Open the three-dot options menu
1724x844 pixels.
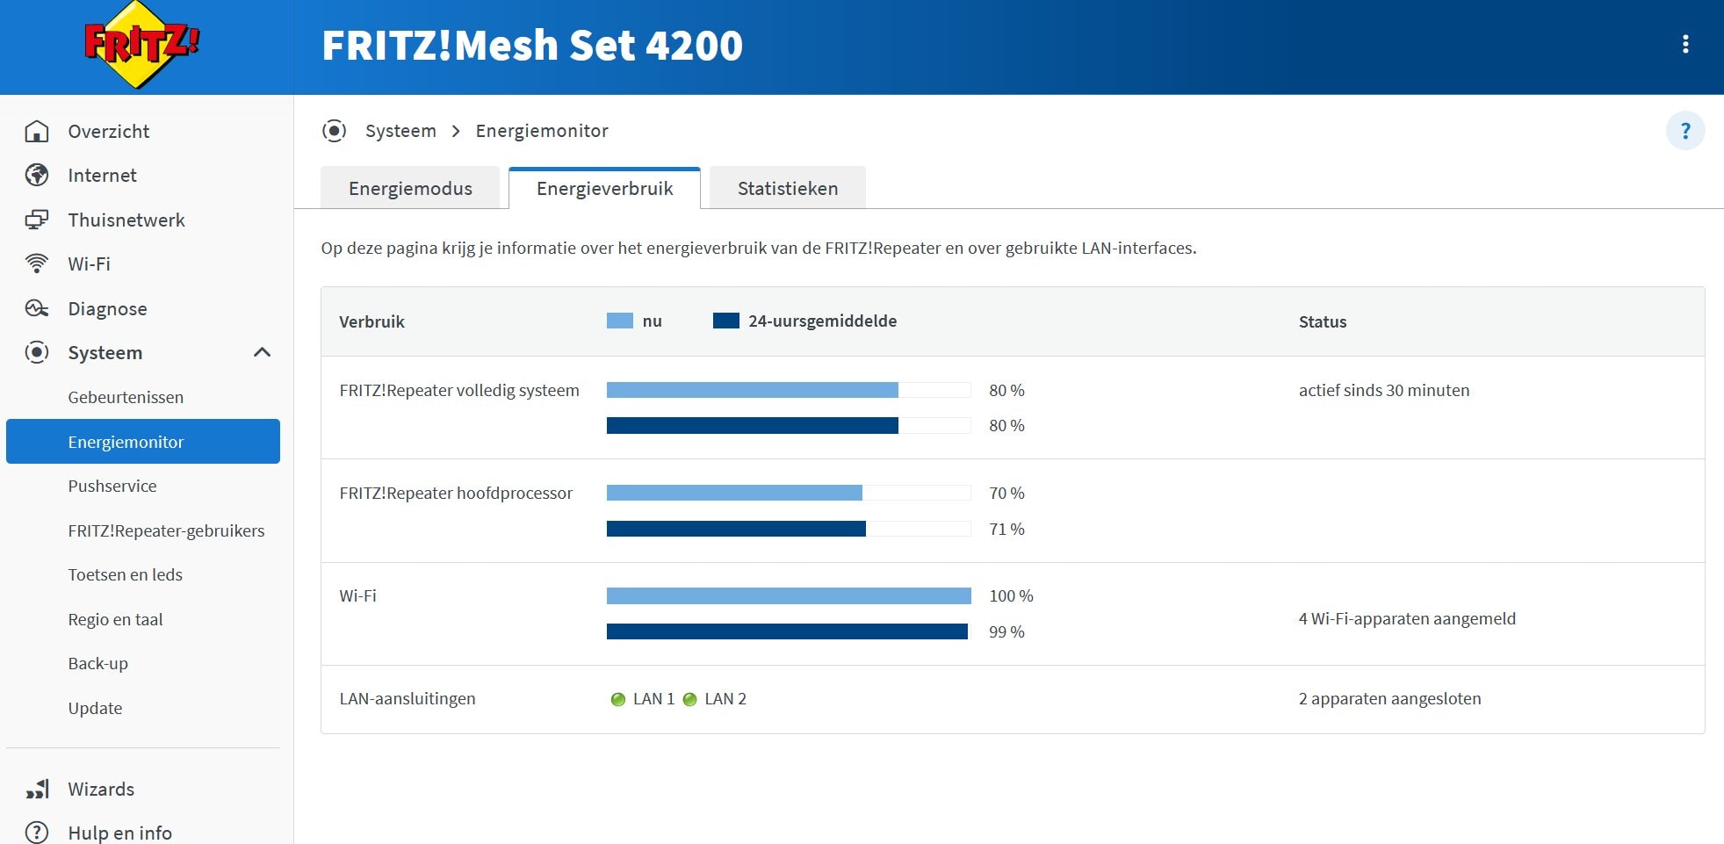point(1684,44)
